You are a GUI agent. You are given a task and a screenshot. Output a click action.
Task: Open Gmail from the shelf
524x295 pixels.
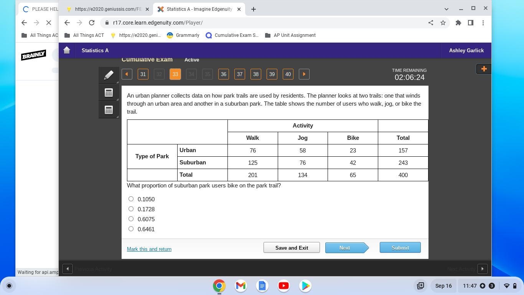(x=241, y=286)
